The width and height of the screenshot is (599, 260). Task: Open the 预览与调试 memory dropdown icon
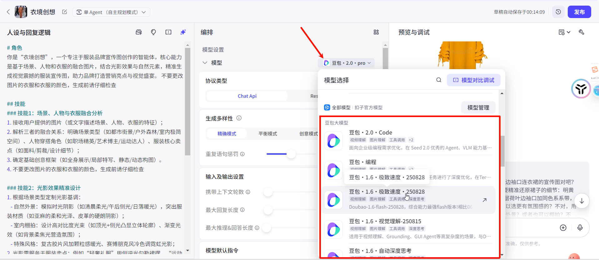pos(564,32)
